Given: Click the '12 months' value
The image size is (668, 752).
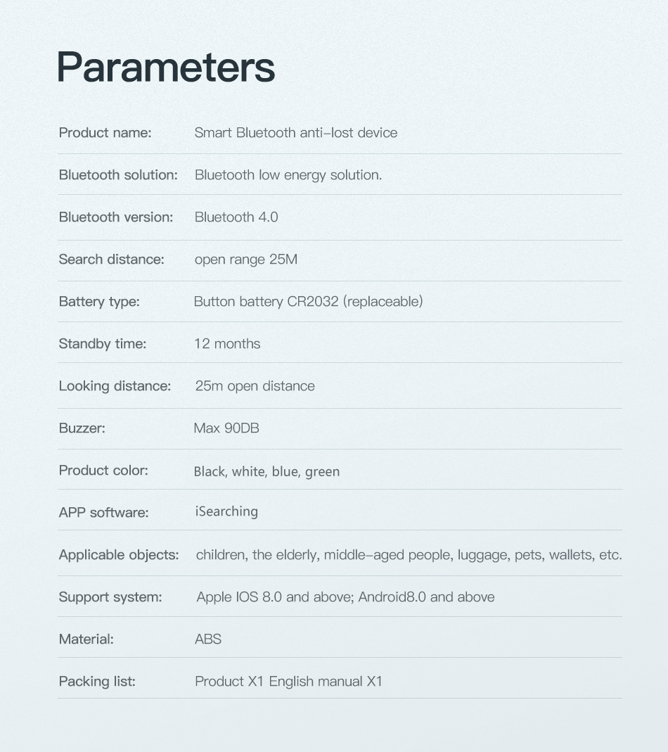Looking at the screenshot, I should click(x=227, y=344).
